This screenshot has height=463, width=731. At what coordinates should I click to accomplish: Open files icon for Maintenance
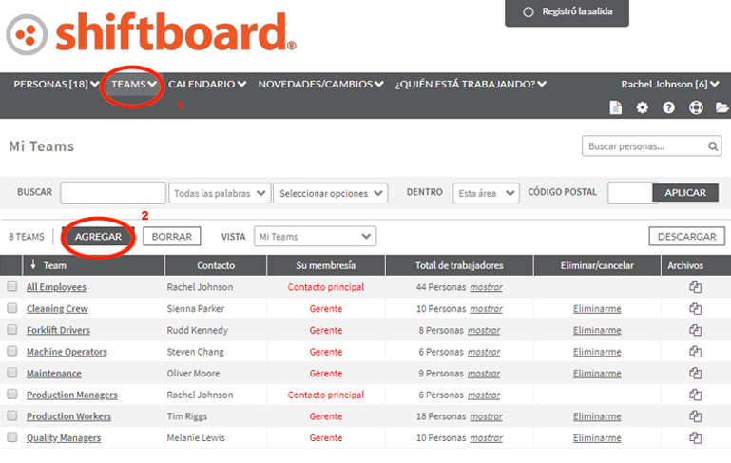[x=695, y=374]
